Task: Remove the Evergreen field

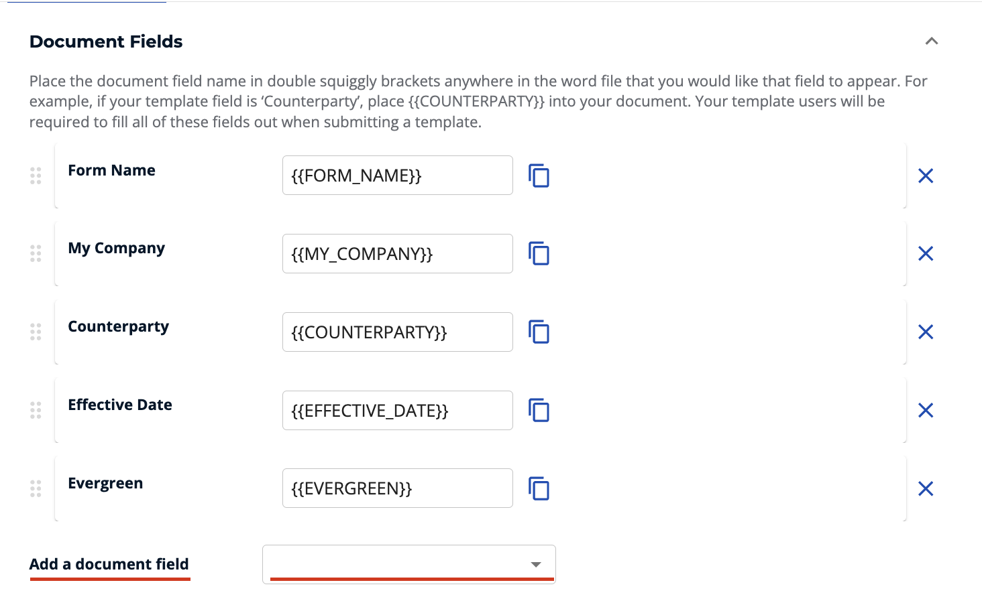Action: (x=926, y=488)
